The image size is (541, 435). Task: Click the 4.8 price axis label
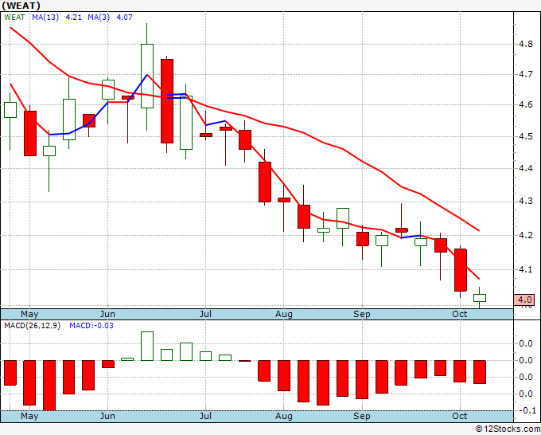coord(525,45)
